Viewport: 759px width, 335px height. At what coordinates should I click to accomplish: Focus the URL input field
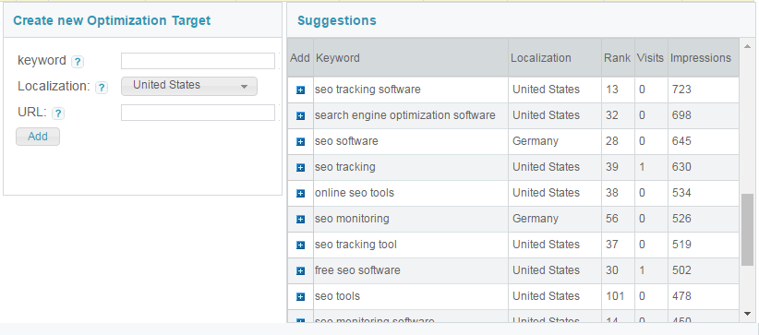coord(198,113)
